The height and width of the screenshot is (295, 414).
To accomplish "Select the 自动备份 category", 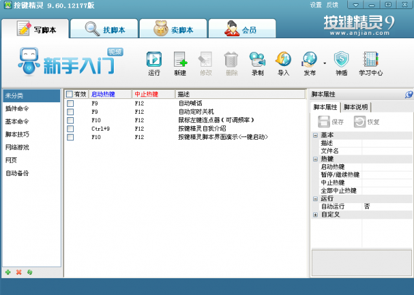I will 32,173.
